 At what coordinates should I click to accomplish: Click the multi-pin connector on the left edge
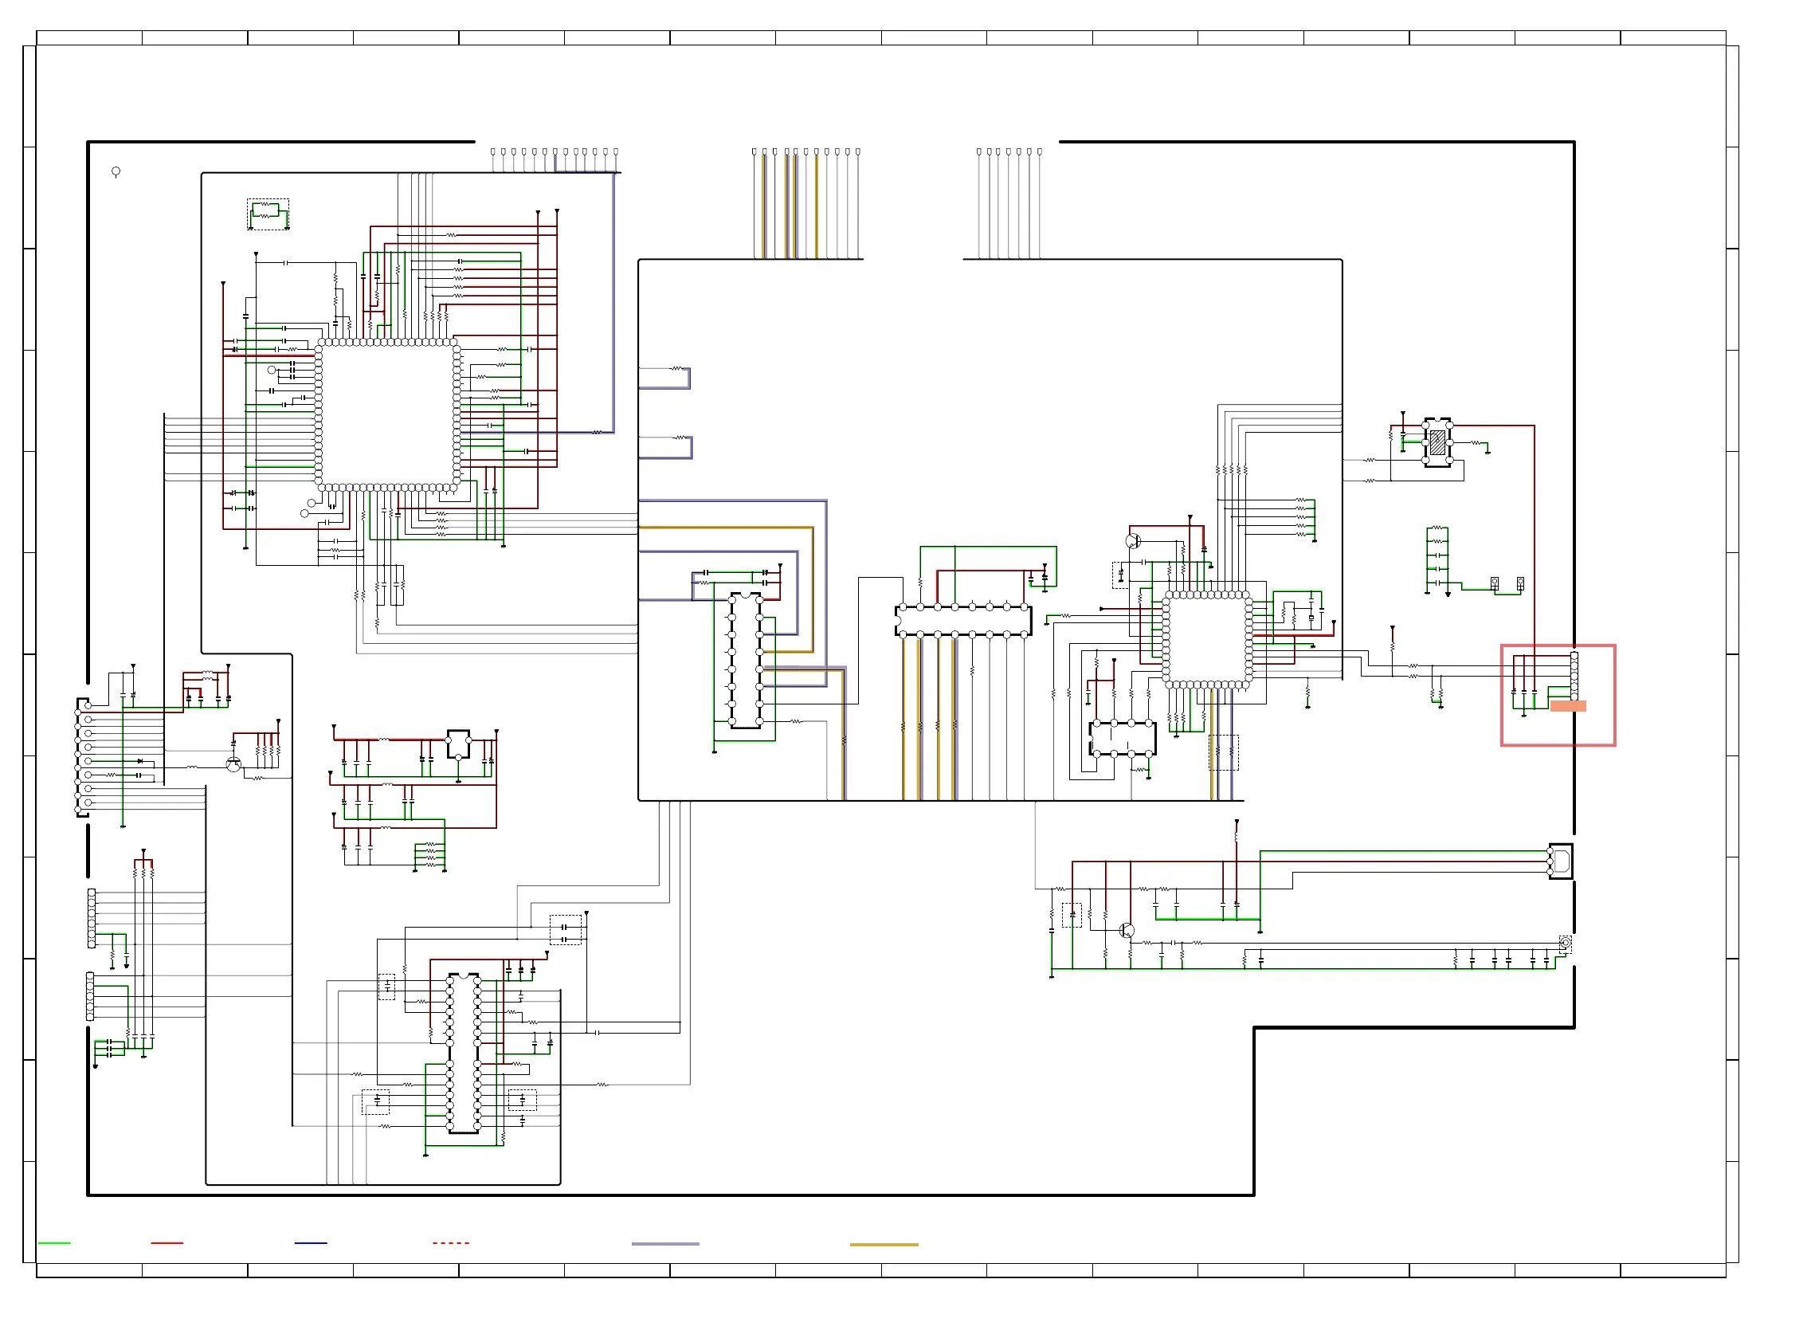coord(83,757)
